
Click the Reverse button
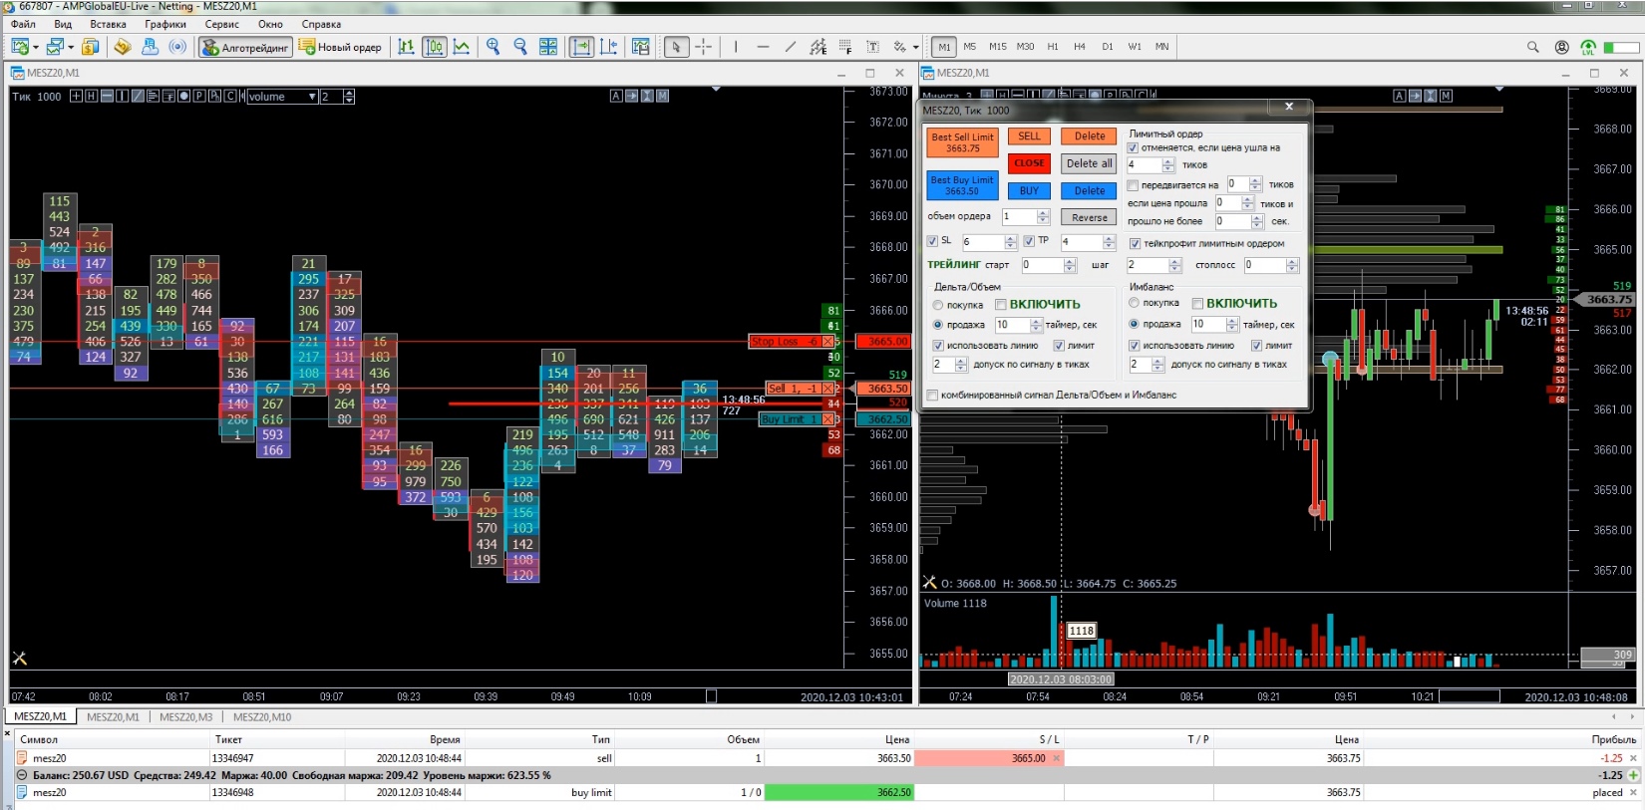1089,217
